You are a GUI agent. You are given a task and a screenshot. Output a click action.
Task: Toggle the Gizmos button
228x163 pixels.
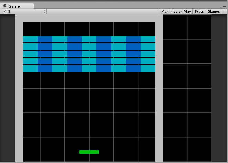point(214,11)
